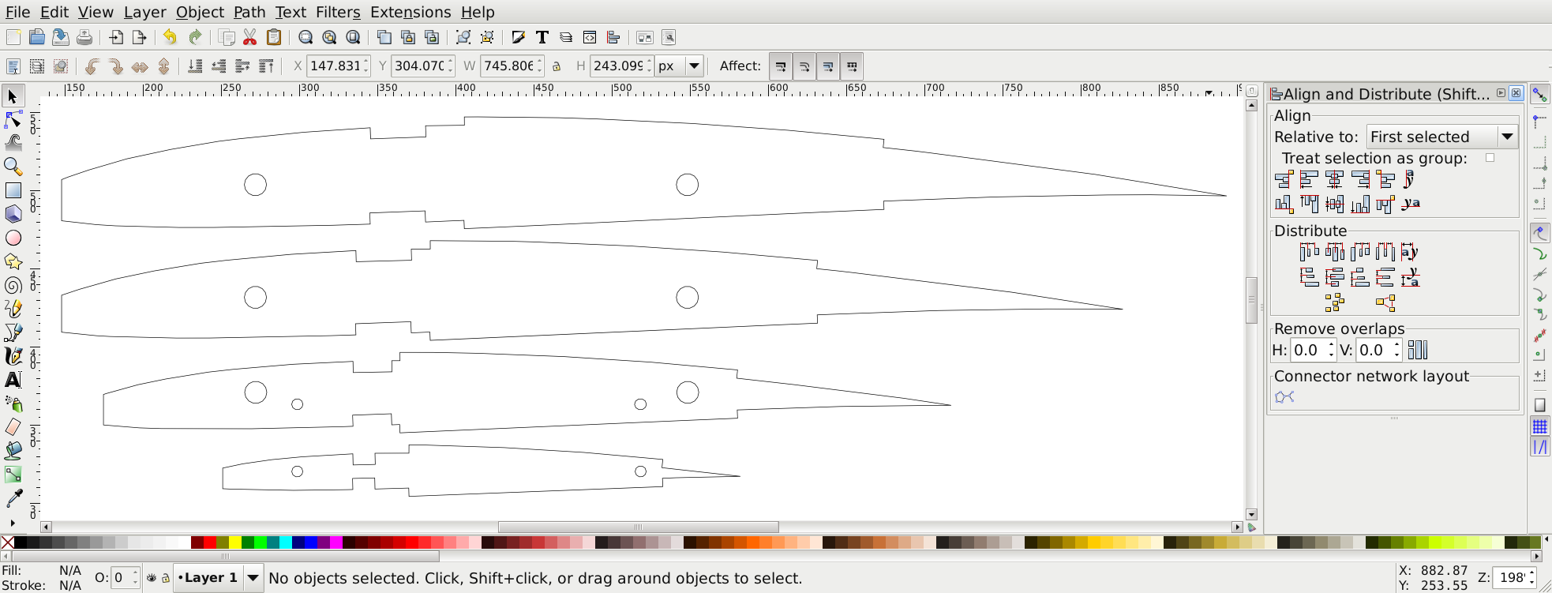
Task: Open the Layer 1 selector dropdown
Action: point(253,578)
